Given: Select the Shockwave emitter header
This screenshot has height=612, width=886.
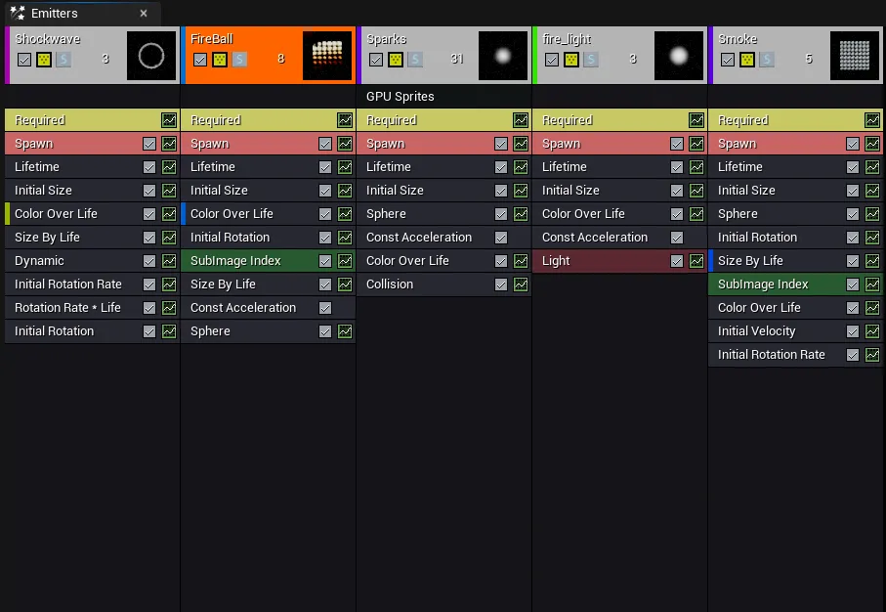Looking at the screenshot, I should point(92,56).
